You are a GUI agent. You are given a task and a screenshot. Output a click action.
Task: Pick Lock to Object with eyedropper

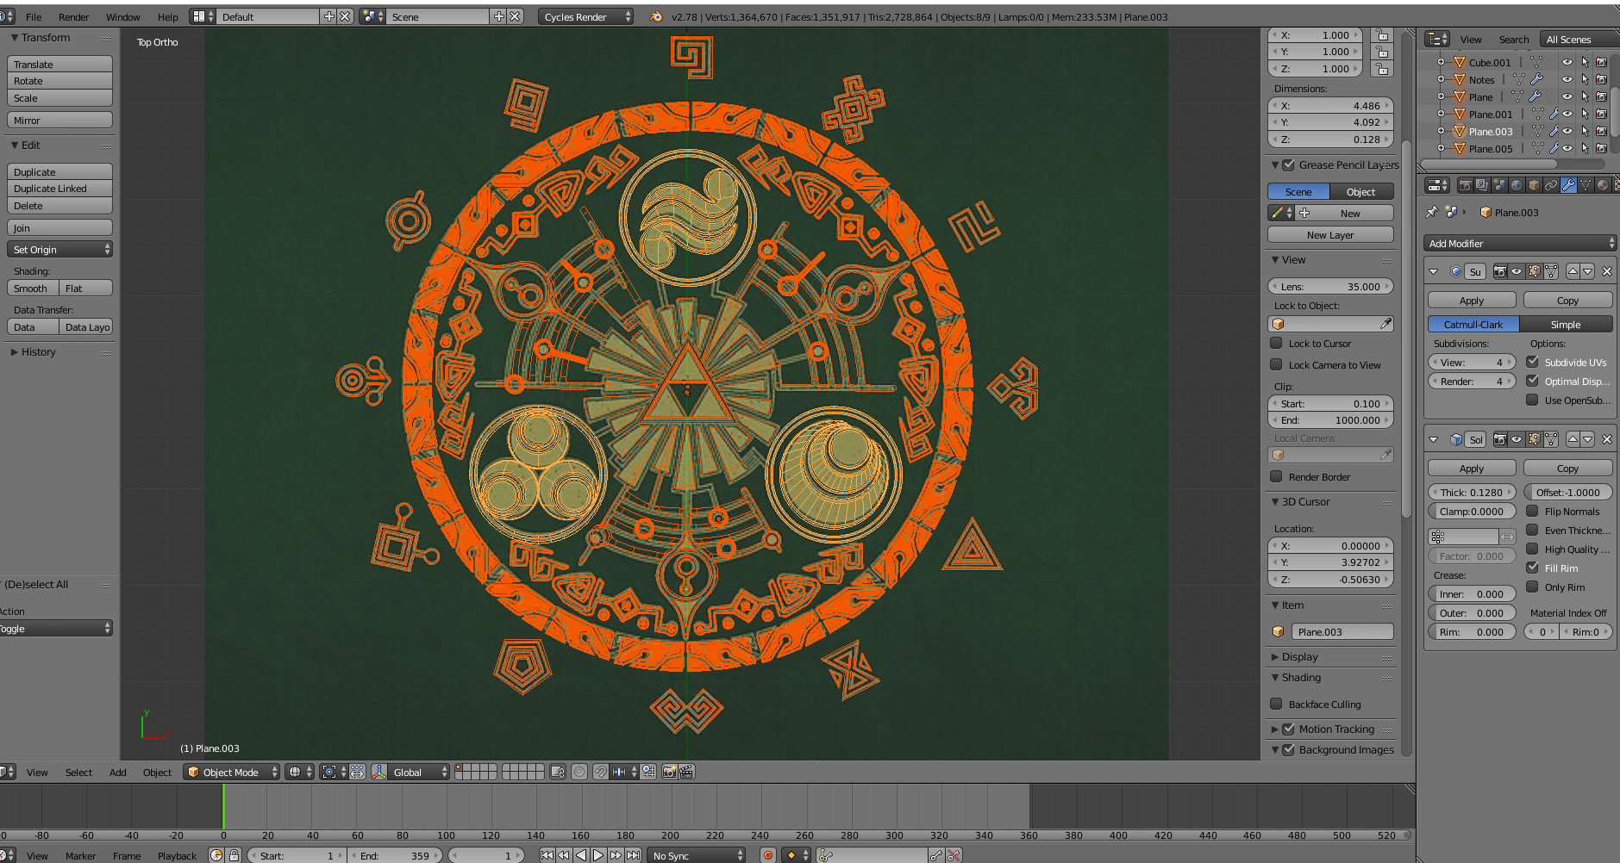1385,324
